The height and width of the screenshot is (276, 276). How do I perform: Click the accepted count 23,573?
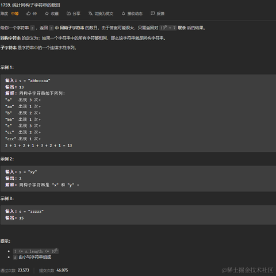pyautogui.click(x=24, y=270)
